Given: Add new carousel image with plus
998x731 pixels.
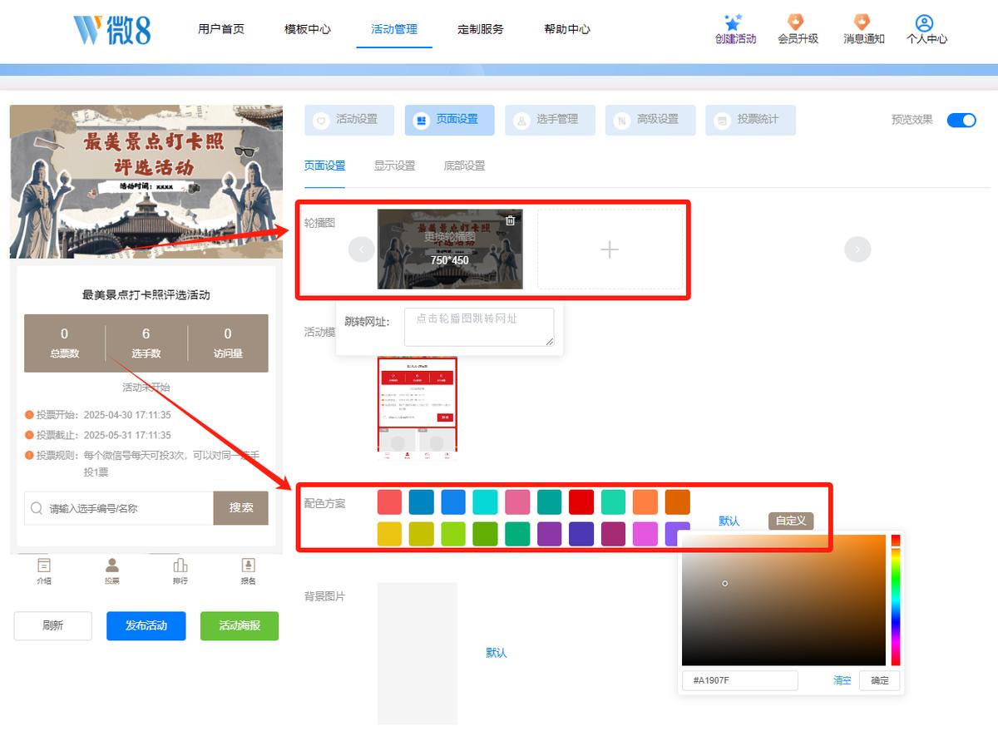Looking at the screenshot, I should tap(610, 249).
